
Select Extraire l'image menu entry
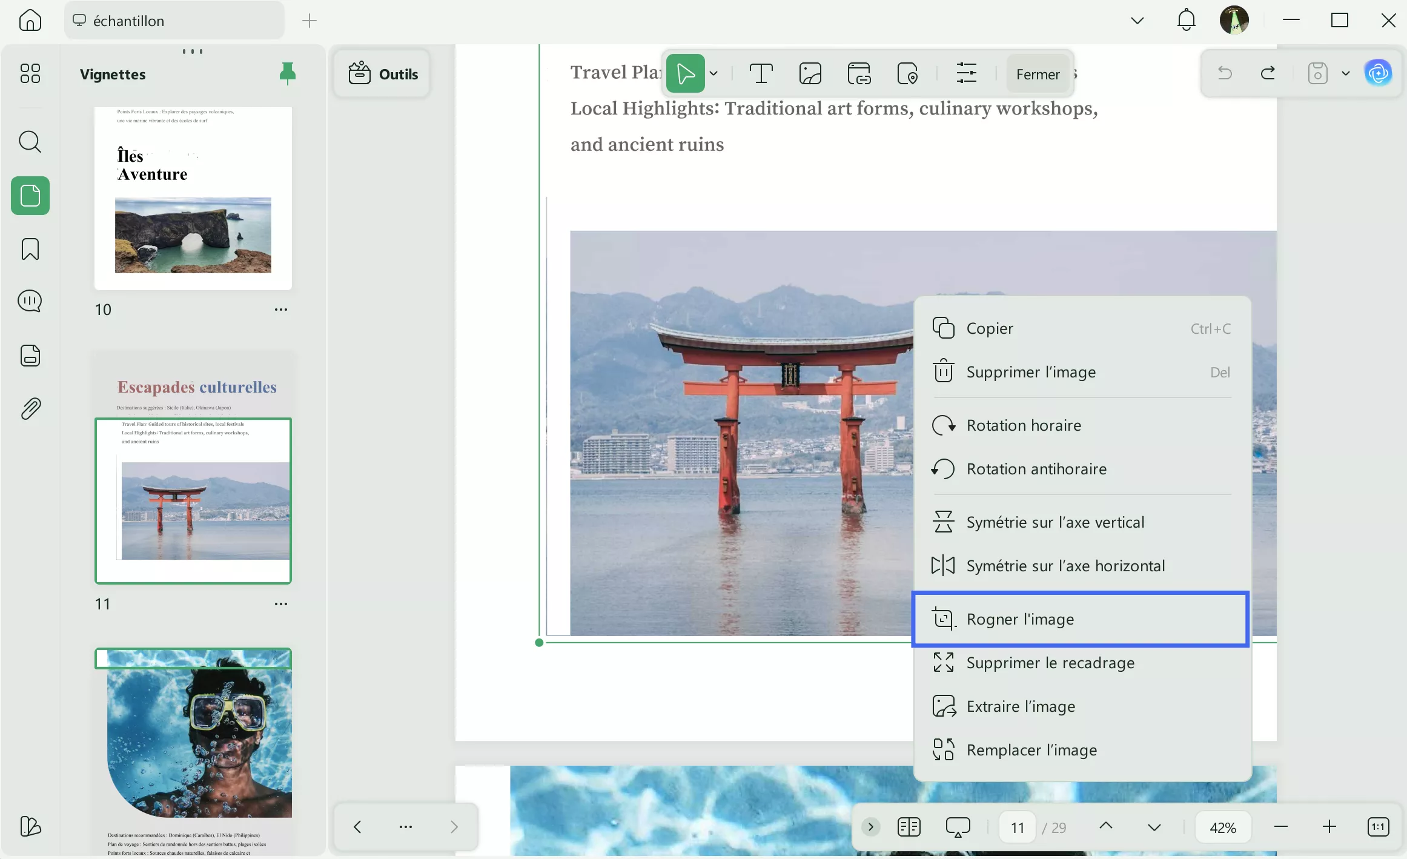(1021, 706)
